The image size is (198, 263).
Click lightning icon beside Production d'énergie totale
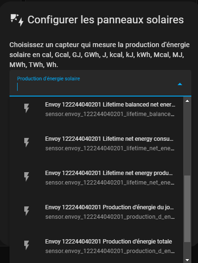27,245
